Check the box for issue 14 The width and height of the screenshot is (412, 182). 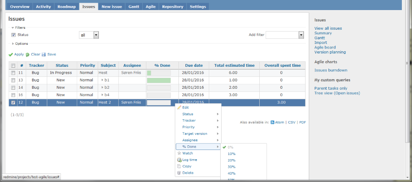pos(13,87)
